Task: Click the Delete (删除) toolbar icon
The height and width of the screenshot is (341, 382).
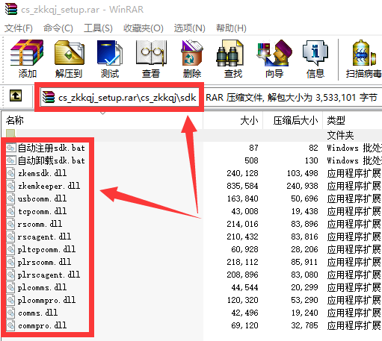Action: tap(192, 59)
